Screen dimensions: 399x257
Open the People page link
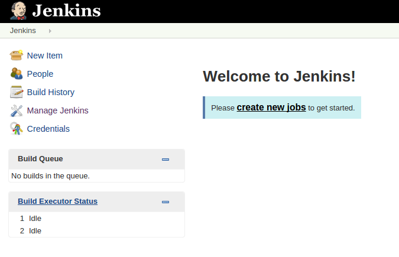click(40, 74)
